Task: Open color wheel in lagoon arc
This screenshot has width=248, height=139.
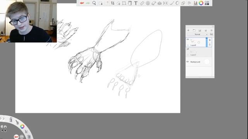Action: (22, 126)
